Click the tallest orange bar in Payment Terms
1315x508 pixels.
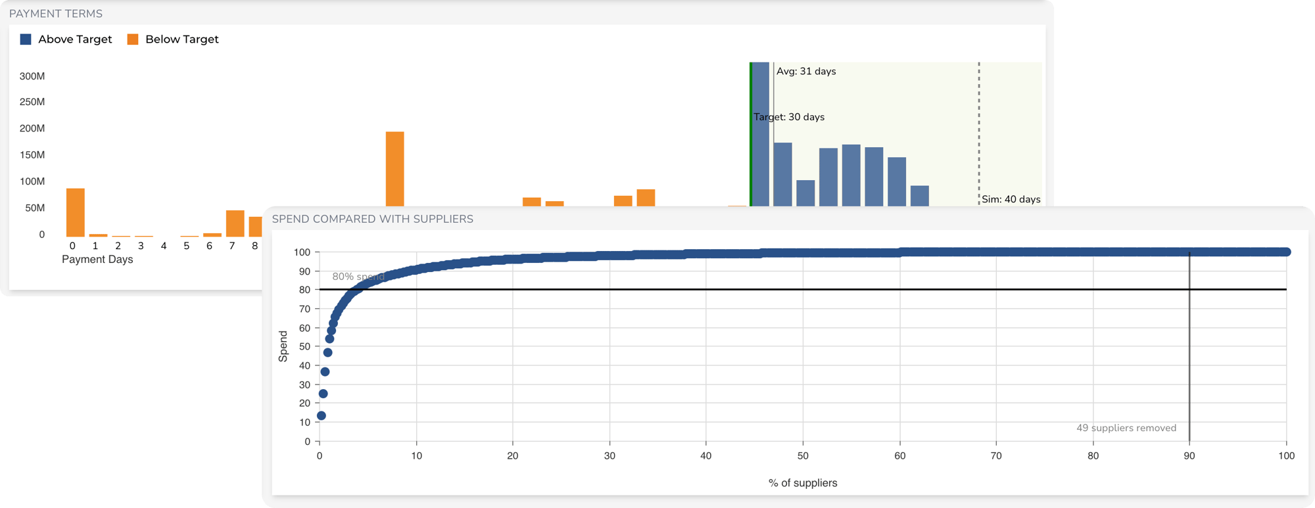pos(394,169)
